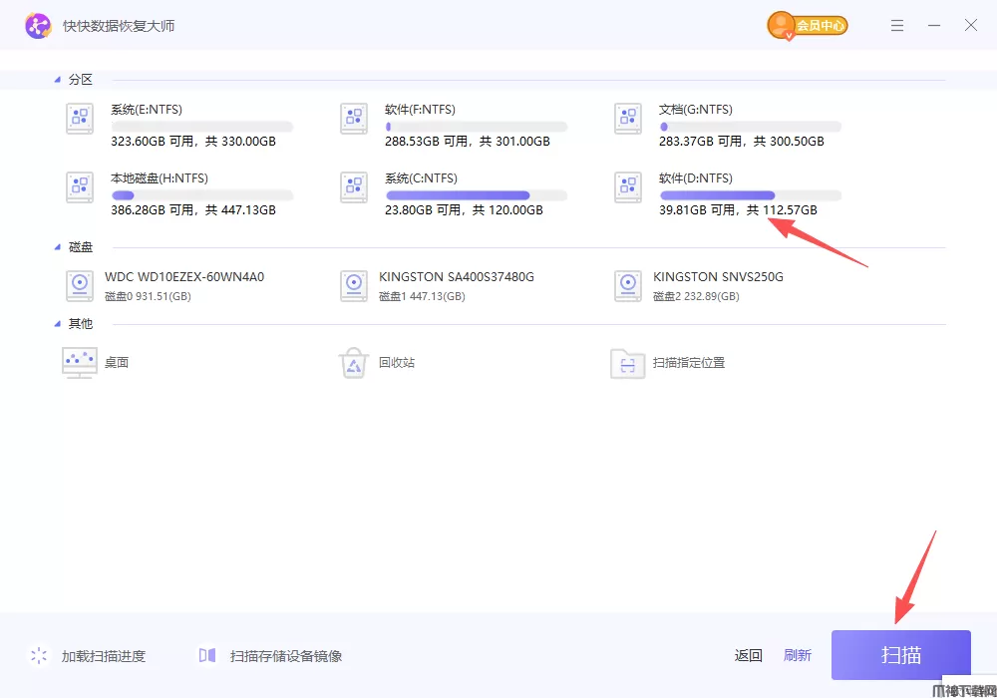
Task: Choose the 文档(G:NTFS) partition icon
Action: 628,119
